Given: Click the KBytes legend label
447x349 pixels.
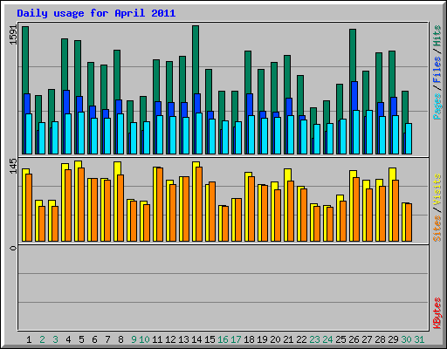Looking at the screenshot, I should (x=437, y=313).
